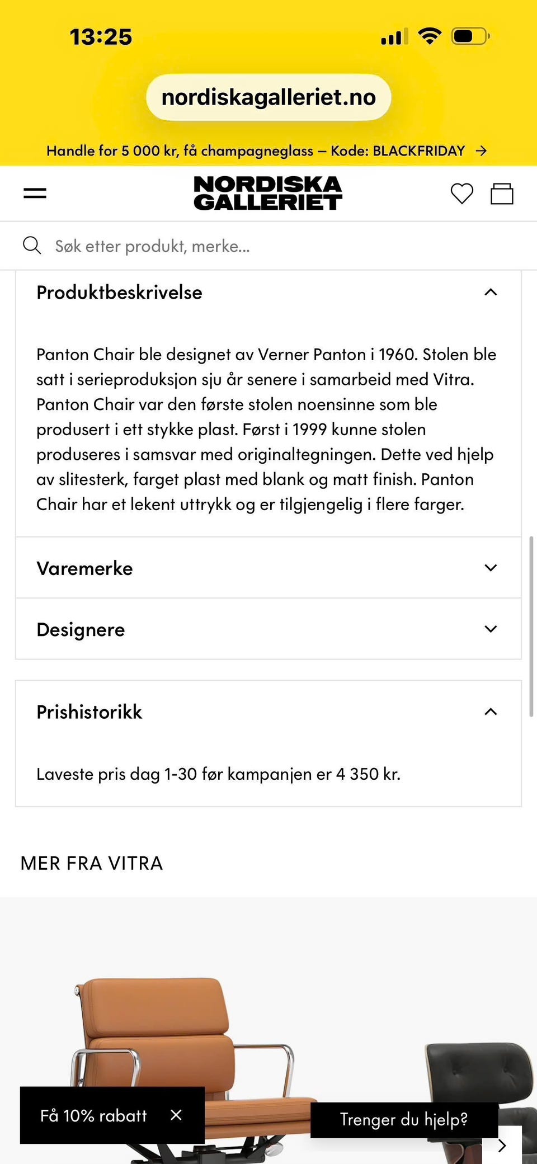Close the 10% rabatt popup
Screen dimensions: 537x1164
(176, 1115)
